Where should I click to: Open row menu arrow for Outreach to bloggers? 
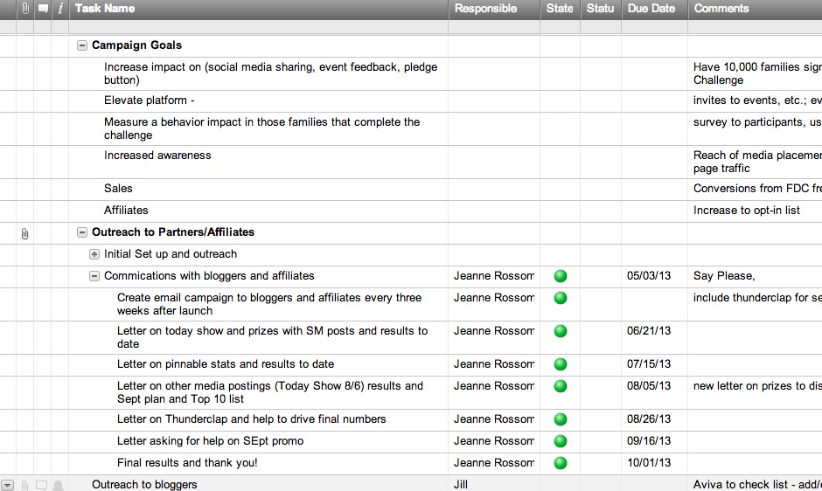coord(7,486)
